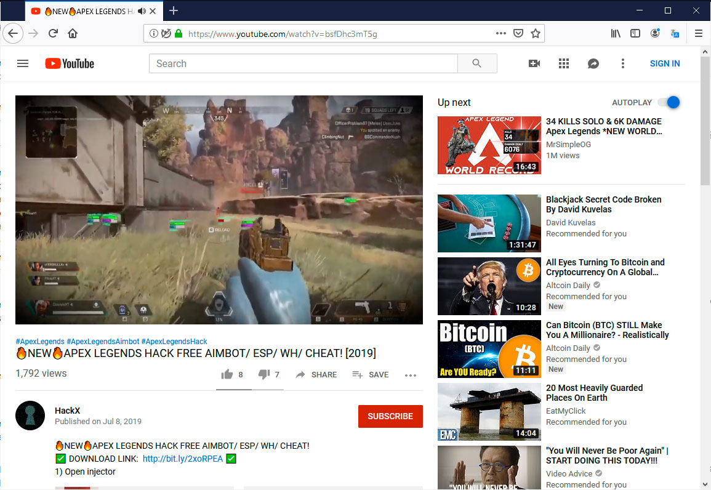
Task: Save page to Pocket icon
Action: click(x=518, y=33)
